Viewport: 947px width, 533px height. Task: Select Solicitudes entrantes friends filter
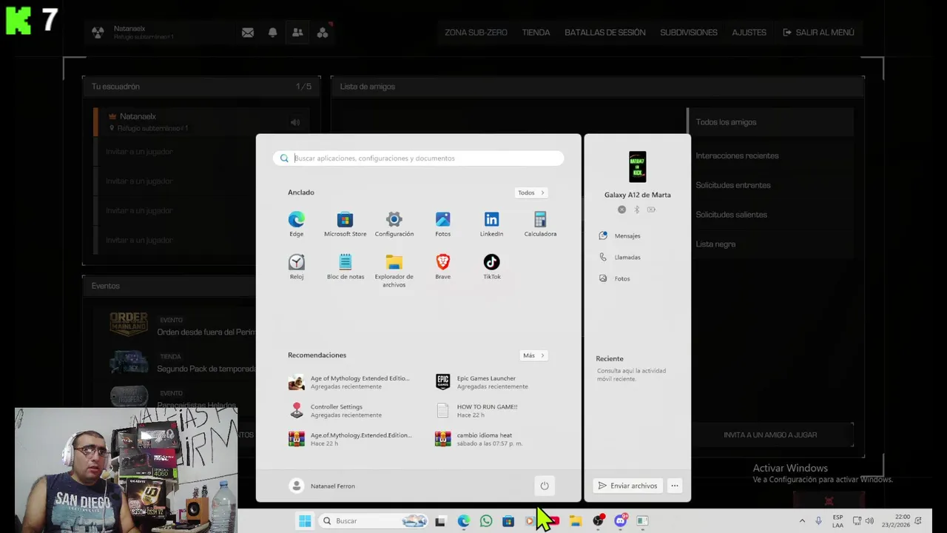click(770, 185)
